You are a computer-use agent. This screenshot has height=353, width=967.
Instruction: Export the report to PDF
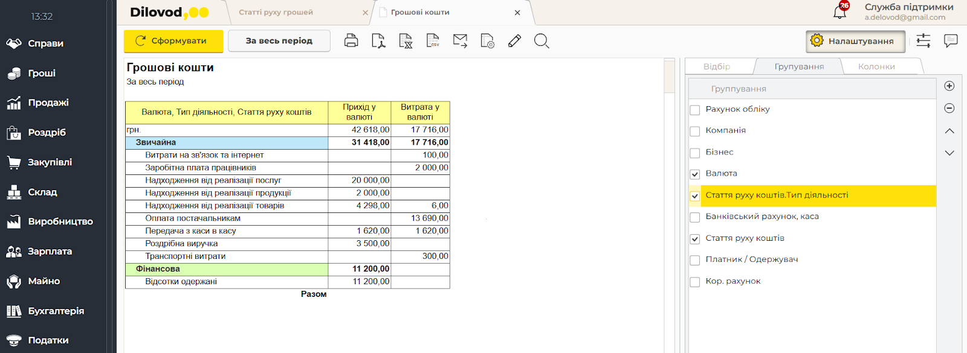point(378,41)
